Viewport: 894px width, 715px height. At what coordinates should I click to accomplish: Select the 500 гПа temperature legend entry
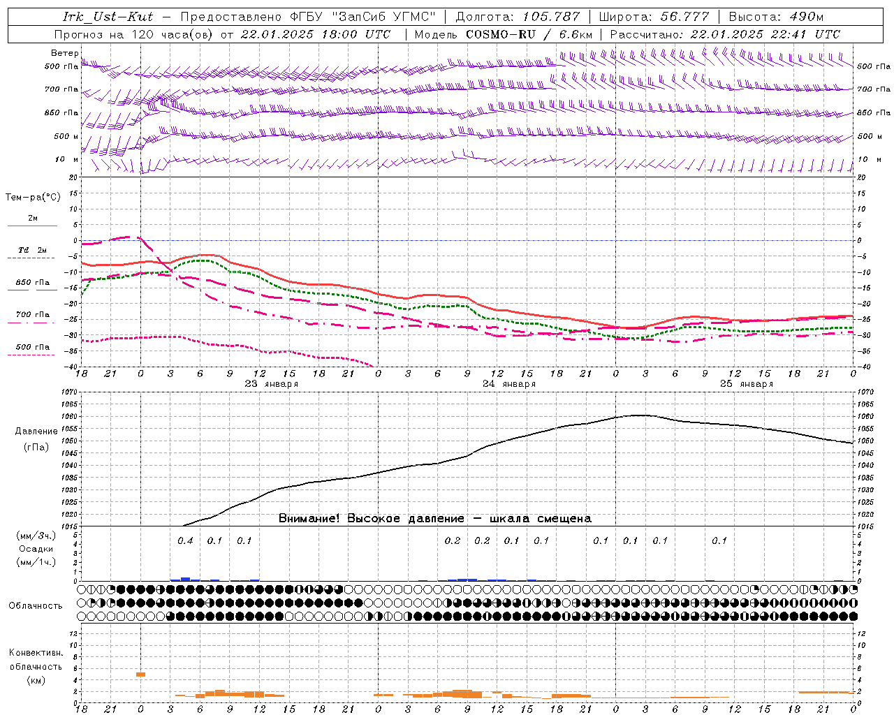(33, 347)
